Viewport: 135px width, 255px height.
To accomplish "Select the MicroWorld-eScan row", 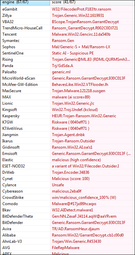I will (67, 78).
